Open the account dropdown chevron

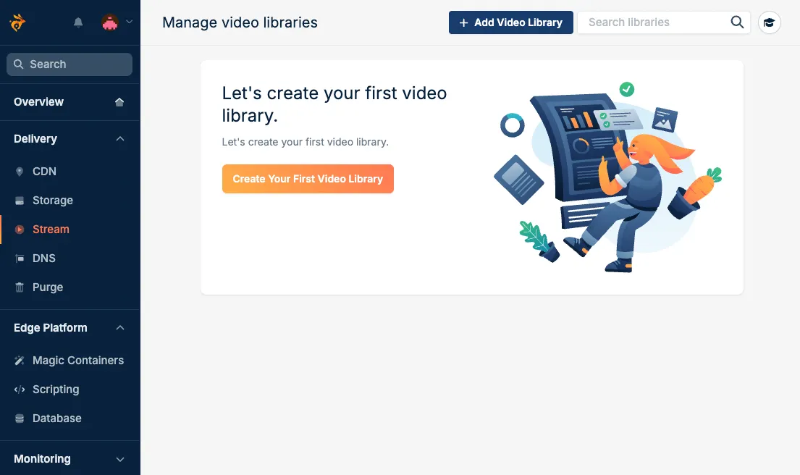128,22
